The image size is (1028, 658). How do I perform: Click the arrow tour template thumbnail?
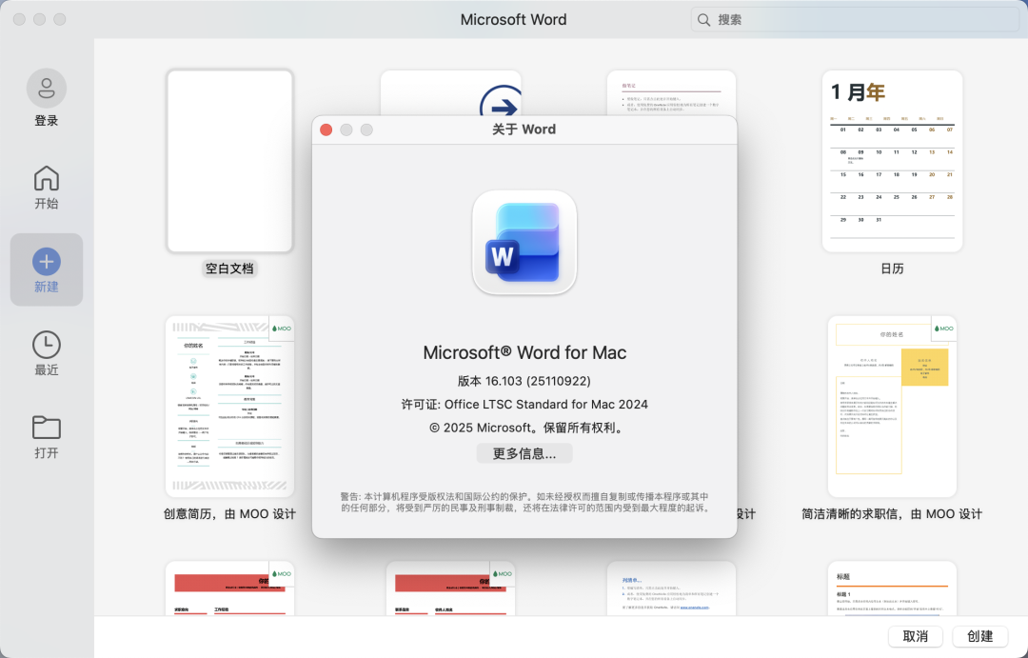[450, 92]
